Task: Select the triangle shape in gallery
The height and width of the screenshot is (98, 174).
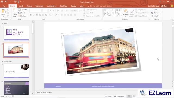Action: tap(105, 13)
